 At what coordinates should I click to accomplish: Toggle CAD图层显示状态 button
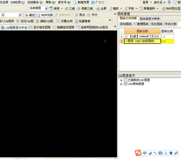pos(14,28)
